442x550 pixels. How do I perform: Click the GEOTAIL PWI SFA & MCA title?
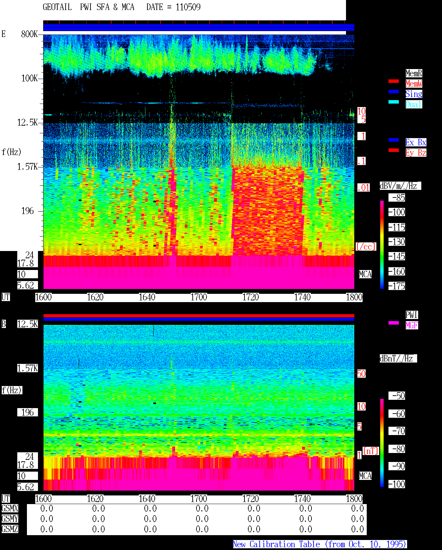88,7
